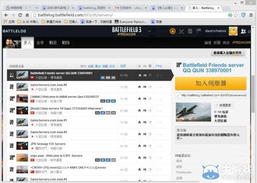This screenshot has height=183, width=257.
Task: Go back with the browser back arrow
Action: coord(6,15)
